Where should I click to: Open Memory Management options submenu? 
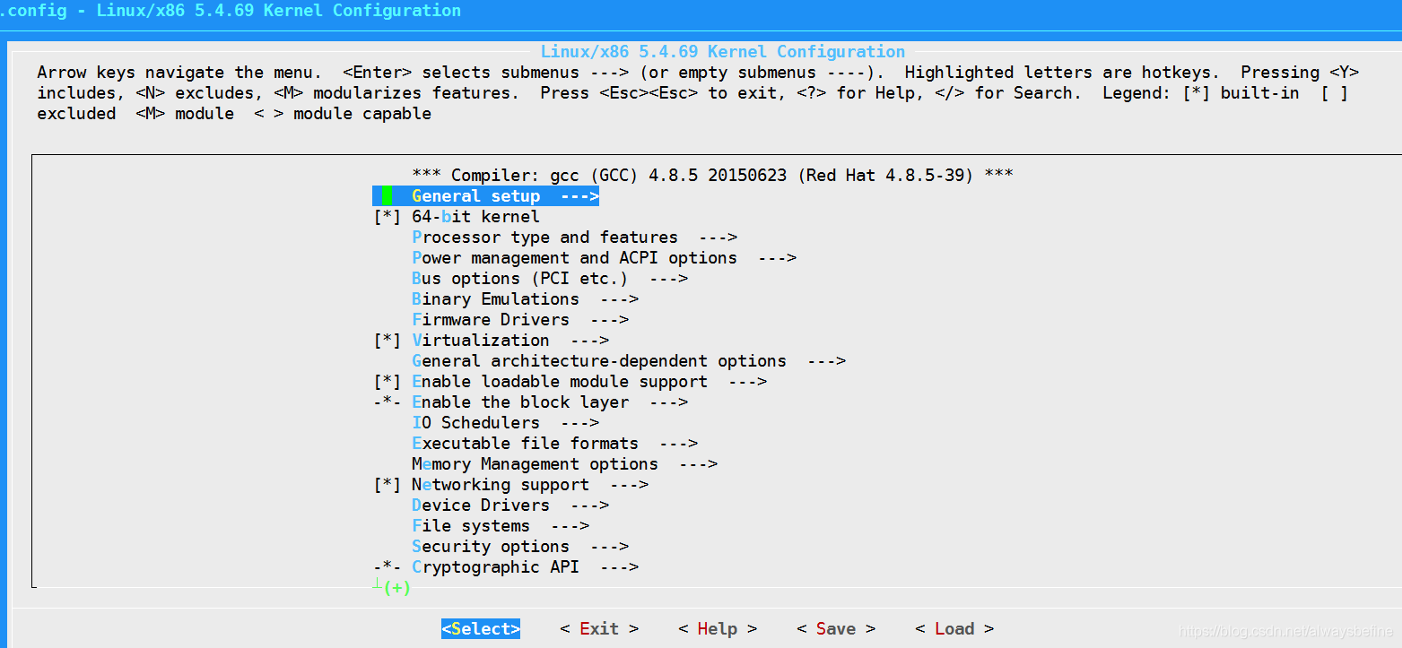click(x=564, y=464)
